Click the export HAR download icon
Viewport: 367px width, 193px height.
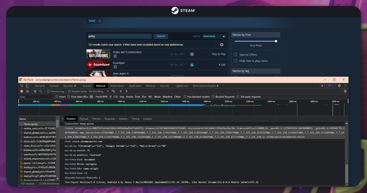[x=126, y=91]
